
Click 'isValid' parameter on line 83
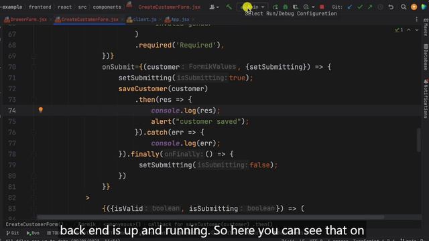(128, 209)
